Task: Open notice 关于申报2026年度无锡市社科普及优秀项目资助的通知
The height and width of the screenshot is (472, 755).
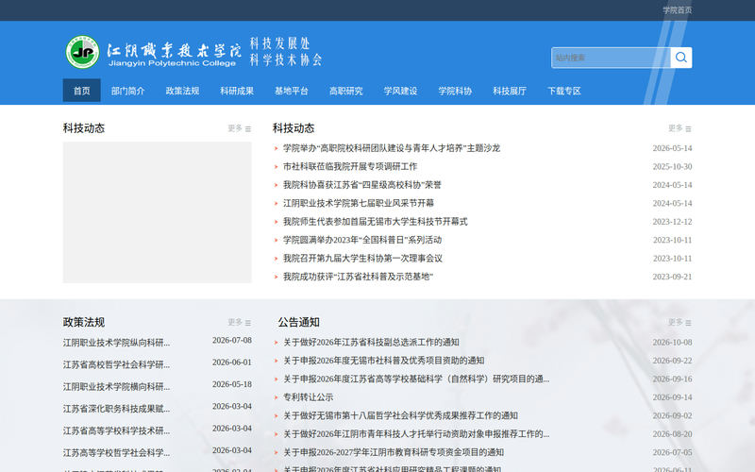Action: click(384, 361)
